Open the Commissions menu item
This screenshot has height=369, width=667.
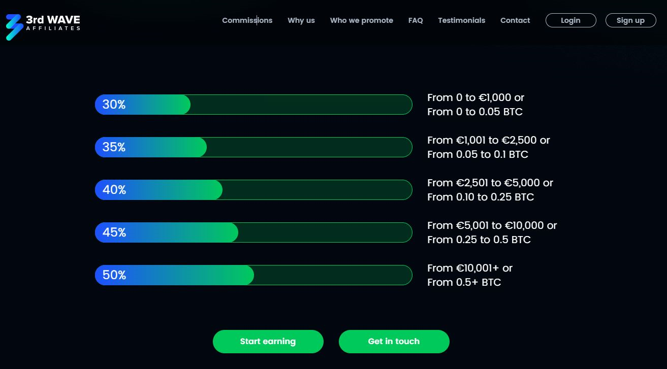[x=247, y=20]
